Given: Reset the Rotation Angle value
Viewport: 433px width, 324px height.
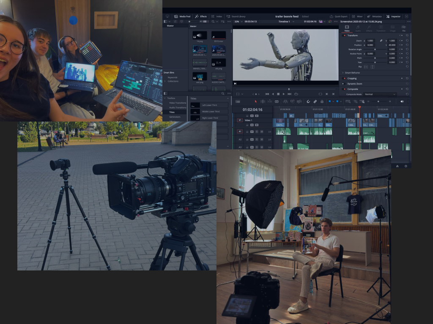Looking at the screenshot, I should coord(407,49).
